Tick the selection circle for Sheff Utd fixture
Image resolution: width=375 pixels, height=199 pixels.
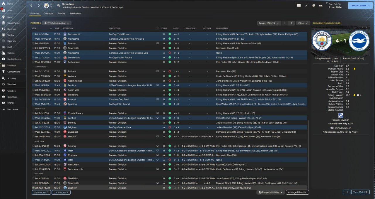(x=33, y=178)
